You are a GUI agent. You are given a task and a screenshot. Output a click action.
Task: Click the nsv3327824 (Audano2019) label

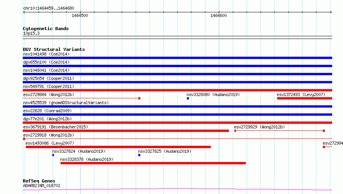click(79, 151)
